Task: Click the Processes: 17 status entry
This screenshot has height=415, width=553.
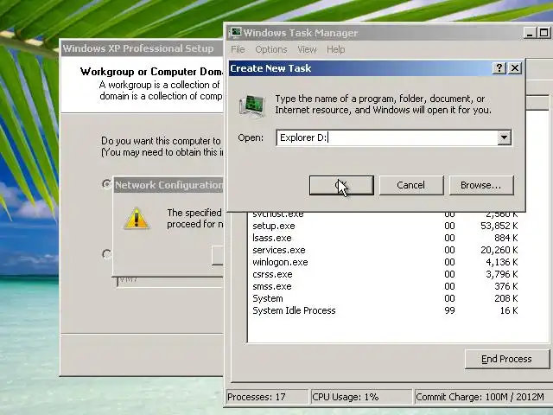Action: click(x=267, y=397)
